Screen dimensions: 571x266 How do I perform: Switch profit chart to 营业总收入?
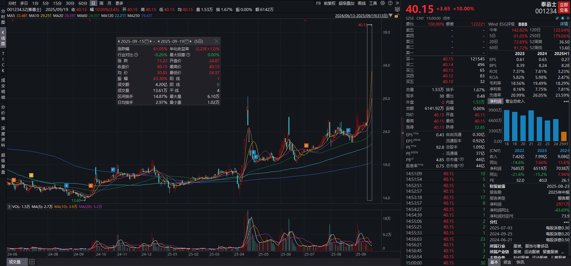(515, 101)
